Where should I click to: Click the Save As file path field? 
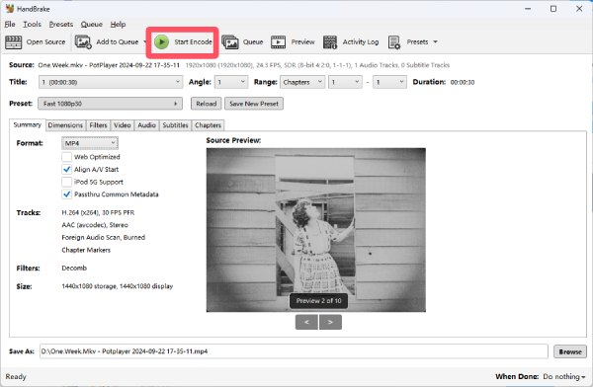(294, 351)
